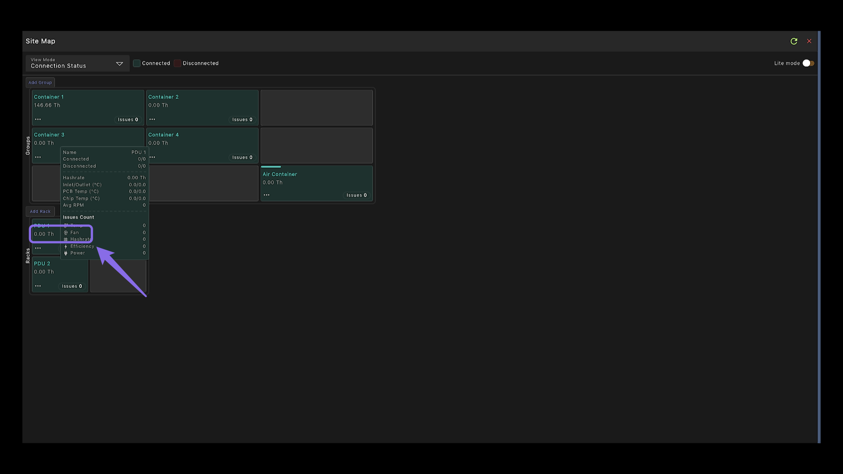Image resolution: width=843 pixels, height=474 pixels.
Task: Click the Hashrate issue icon in tooltip
Action: click(x=66, y=240)
